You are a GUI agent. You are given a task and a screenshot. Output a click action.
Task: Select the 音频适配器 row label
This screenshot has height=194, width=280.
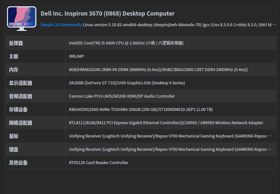(x=21, y=96)
